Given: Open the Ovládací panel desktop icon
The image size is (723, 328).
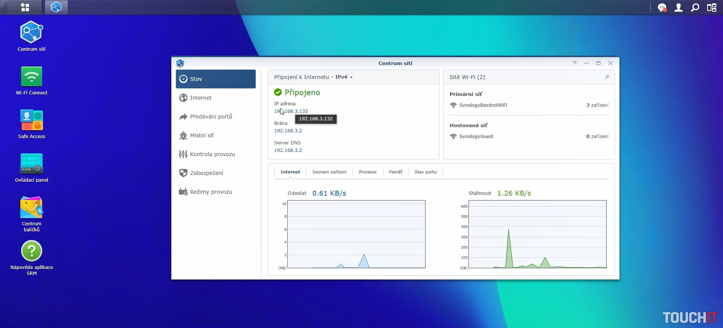Looking at the screenshot, I should pyautogui.click(x=32, y=164).
